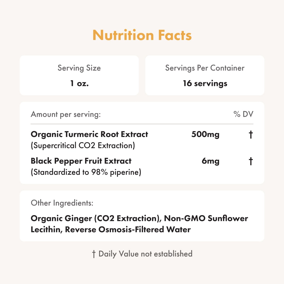
Task: Click the Servings Per Container label
Action: [205, 68]
